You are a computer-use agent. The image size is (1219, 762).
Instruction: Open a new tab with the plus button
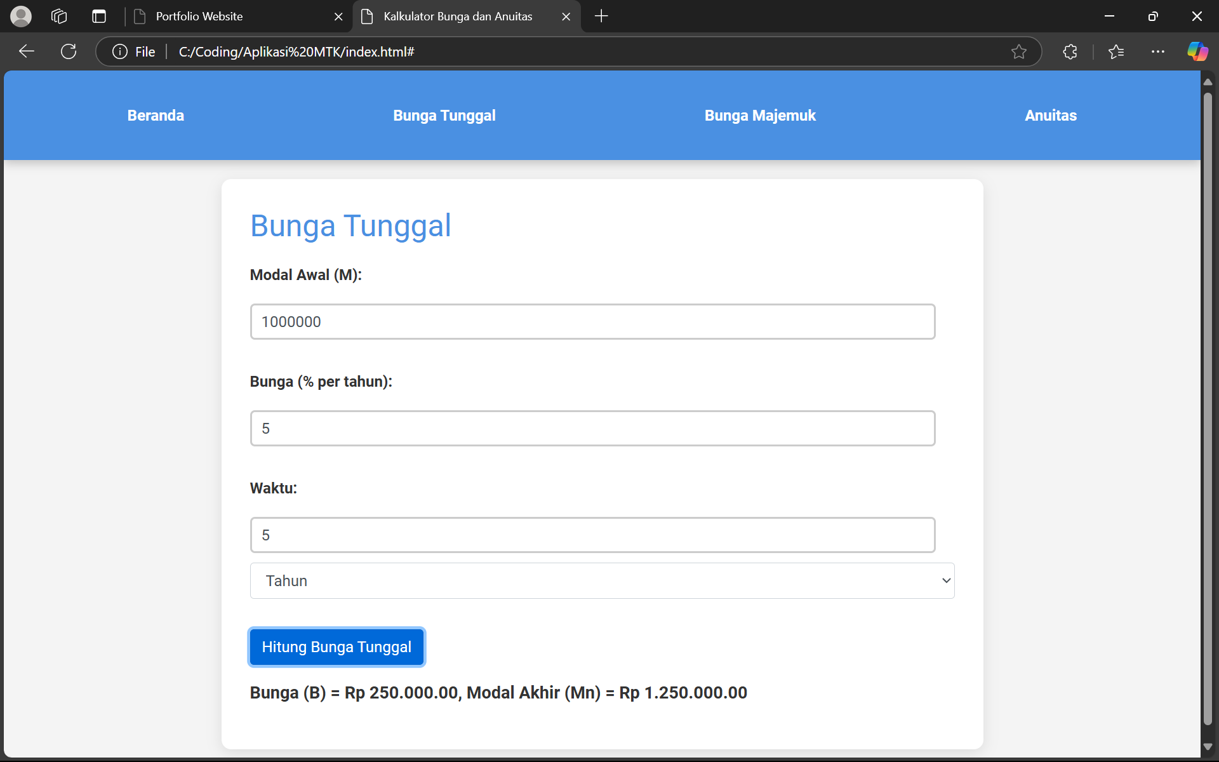coord(601,16)
